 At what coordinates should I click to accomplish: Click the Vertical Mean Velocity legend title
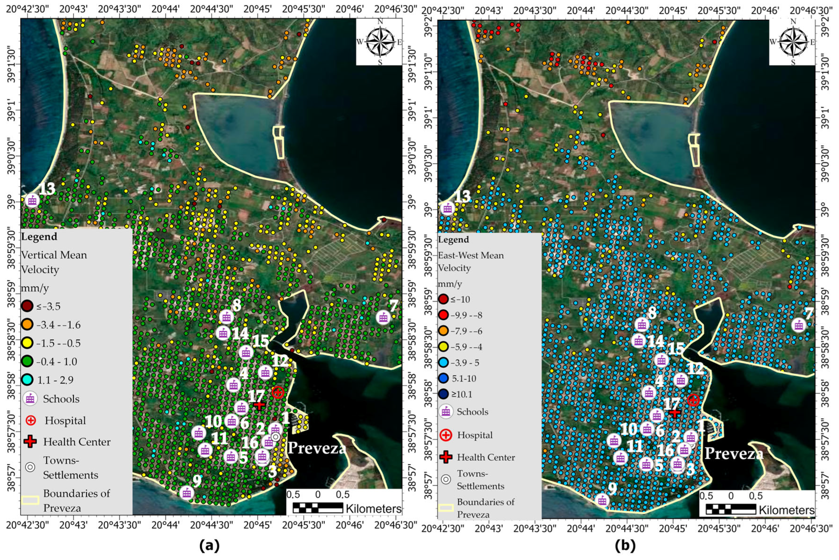coord(54,262)
